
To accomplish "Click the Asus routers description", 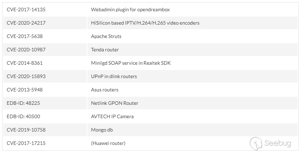I will [104, 90].
